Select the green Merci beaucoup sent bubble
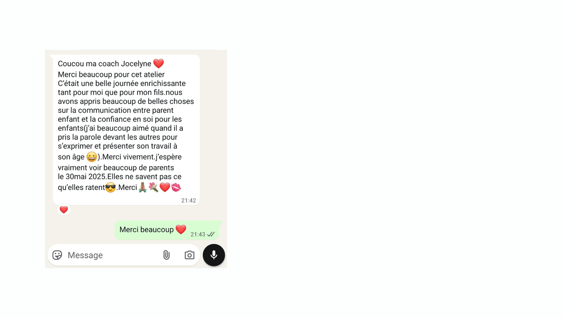The image size is (565, 318). coord(167,230)
